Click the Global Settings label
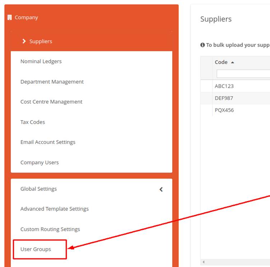 point(38,189)
